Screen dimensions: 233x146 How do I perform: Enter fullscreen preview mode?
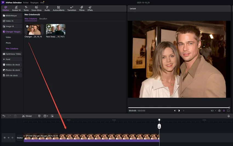click(x=228, y=111)
